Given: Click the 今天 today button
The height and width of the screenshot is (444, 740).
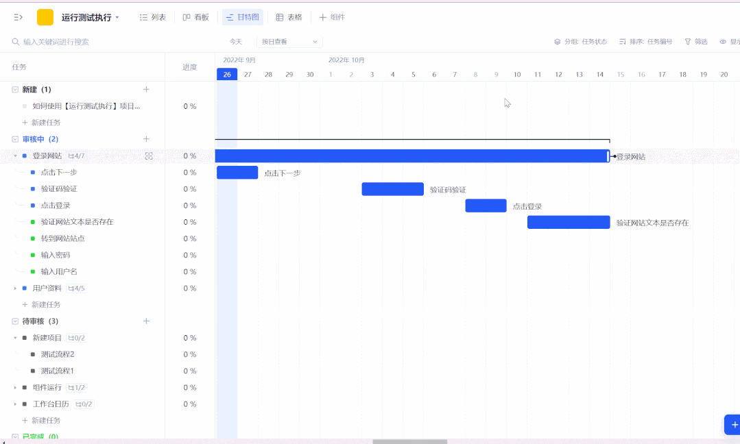Looking at the screenshot, I should click(x=236, y=41).
